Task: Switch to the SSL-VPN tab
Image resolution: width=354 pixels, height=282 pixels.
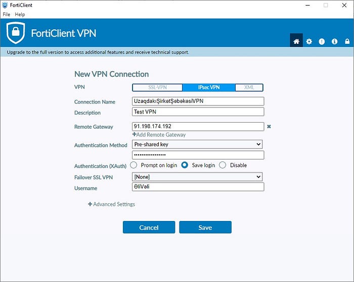Action: coord(157,87)
